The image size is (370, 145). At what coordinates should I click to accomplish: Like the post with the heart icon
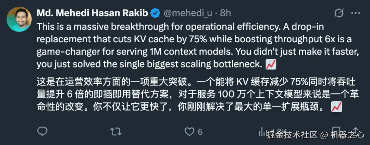point(189,131)
